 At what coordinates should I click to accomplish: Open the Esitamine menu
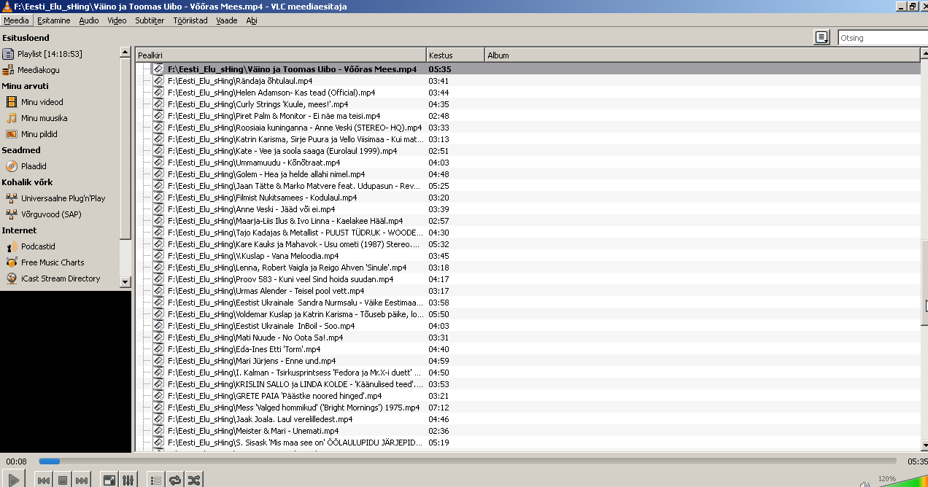point(54,20)
